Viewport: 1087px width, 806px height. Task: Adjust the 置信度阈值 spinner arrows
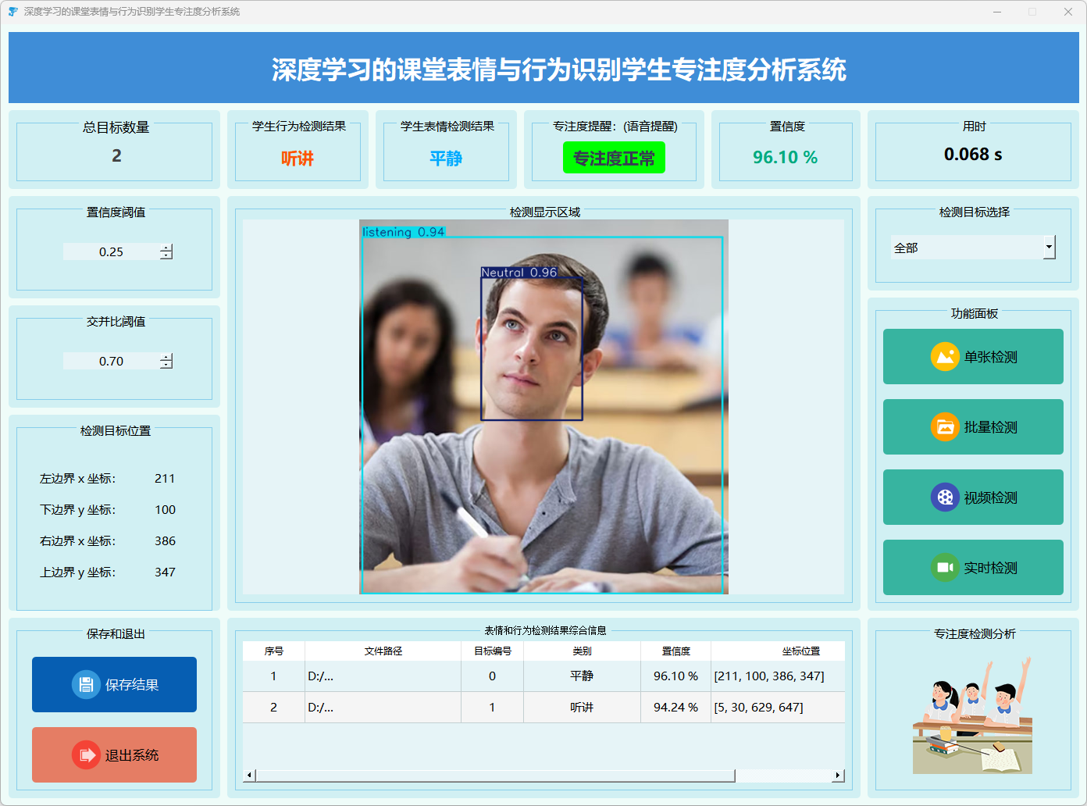click(166, 251)
